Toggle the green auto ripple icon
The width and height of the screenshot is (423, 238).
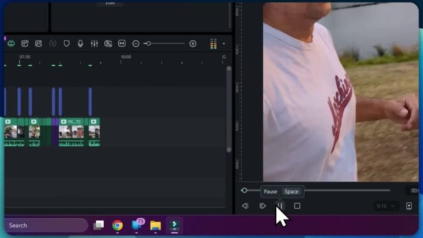11,44
